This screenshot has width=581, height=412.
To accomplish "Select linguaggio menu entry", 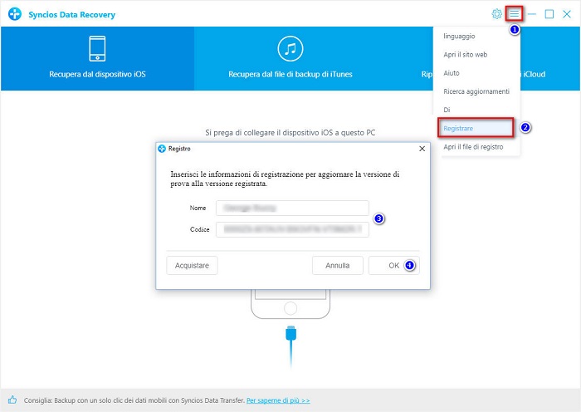I will click(x=476, y=36).
